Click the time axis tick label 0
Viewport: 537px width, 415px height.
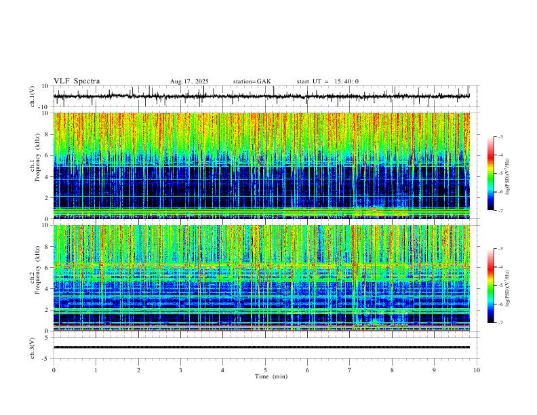[54, 370]
